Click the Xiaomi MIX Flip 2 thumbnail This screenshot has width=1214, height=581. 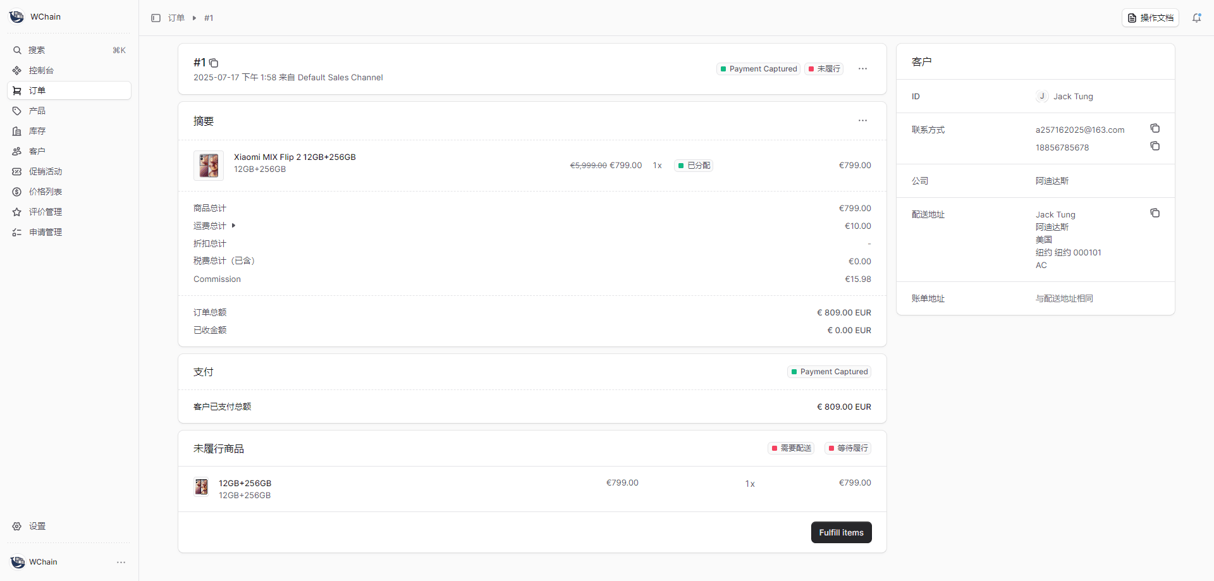point(209,166)
